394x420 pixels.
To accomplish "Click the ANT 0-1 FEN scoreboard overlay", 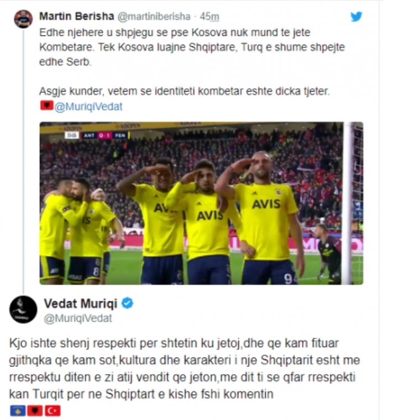I will (x=97, y=135).
